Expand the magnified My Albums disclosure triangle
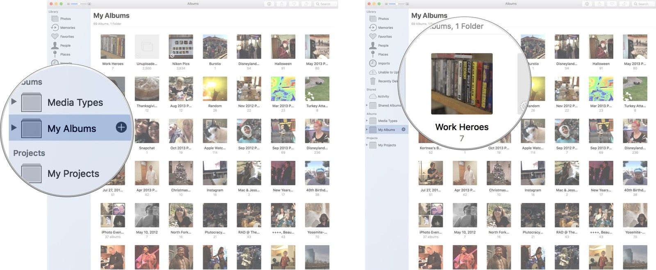Image resolution: width=656 pixels, height=270 pixels. pyautogui.click(x=14, y=128)
